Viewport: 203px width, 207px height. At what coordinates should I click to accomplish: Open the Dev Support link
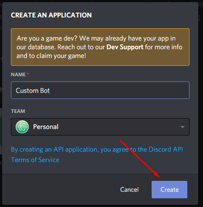pos(125,47)
